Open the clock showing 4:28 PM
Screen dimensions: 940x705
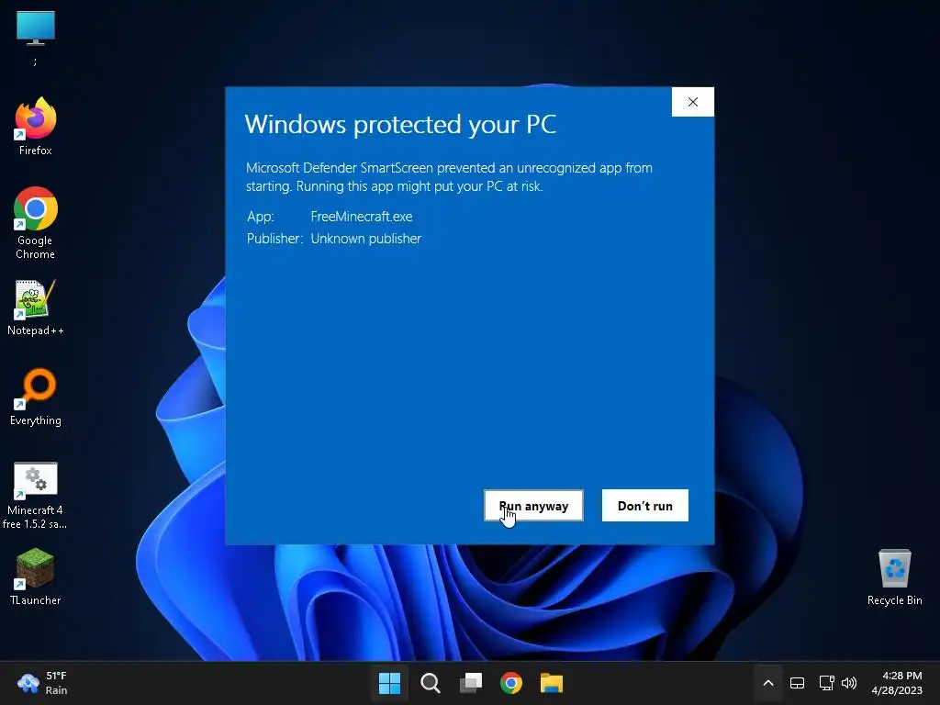tap(897, 683)
